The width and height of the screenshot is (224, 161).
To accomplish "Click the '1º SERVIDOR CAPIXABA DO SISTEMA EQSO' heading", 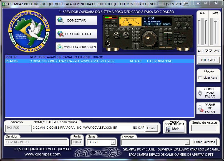I will coord(116,12).
